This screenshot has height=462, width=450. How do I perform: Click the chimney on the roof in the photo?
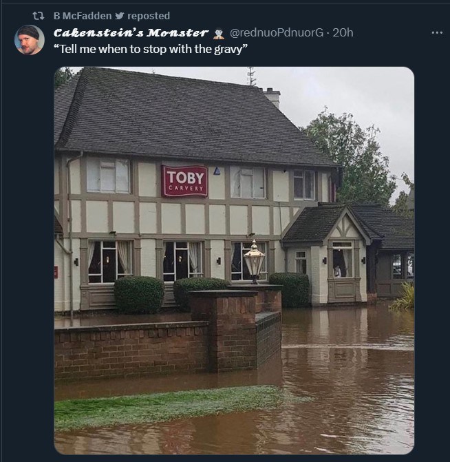click(271, 97)
